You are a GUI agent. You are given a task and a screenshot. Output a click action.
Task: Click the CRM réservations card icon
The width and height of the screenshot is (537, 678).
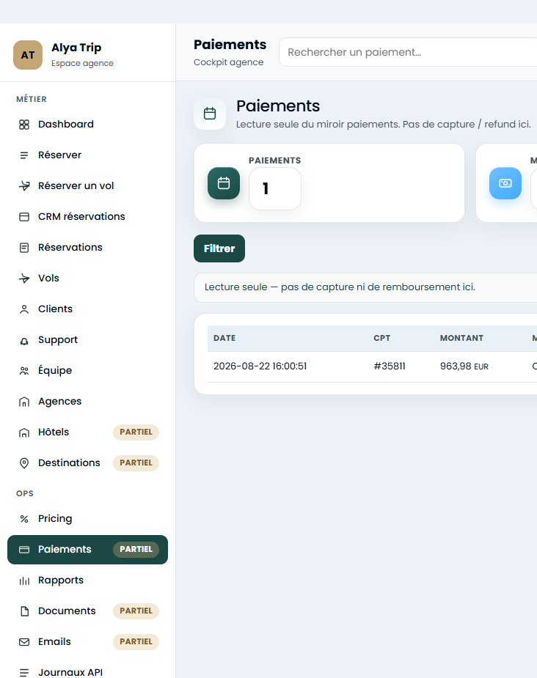pos(24,217)
